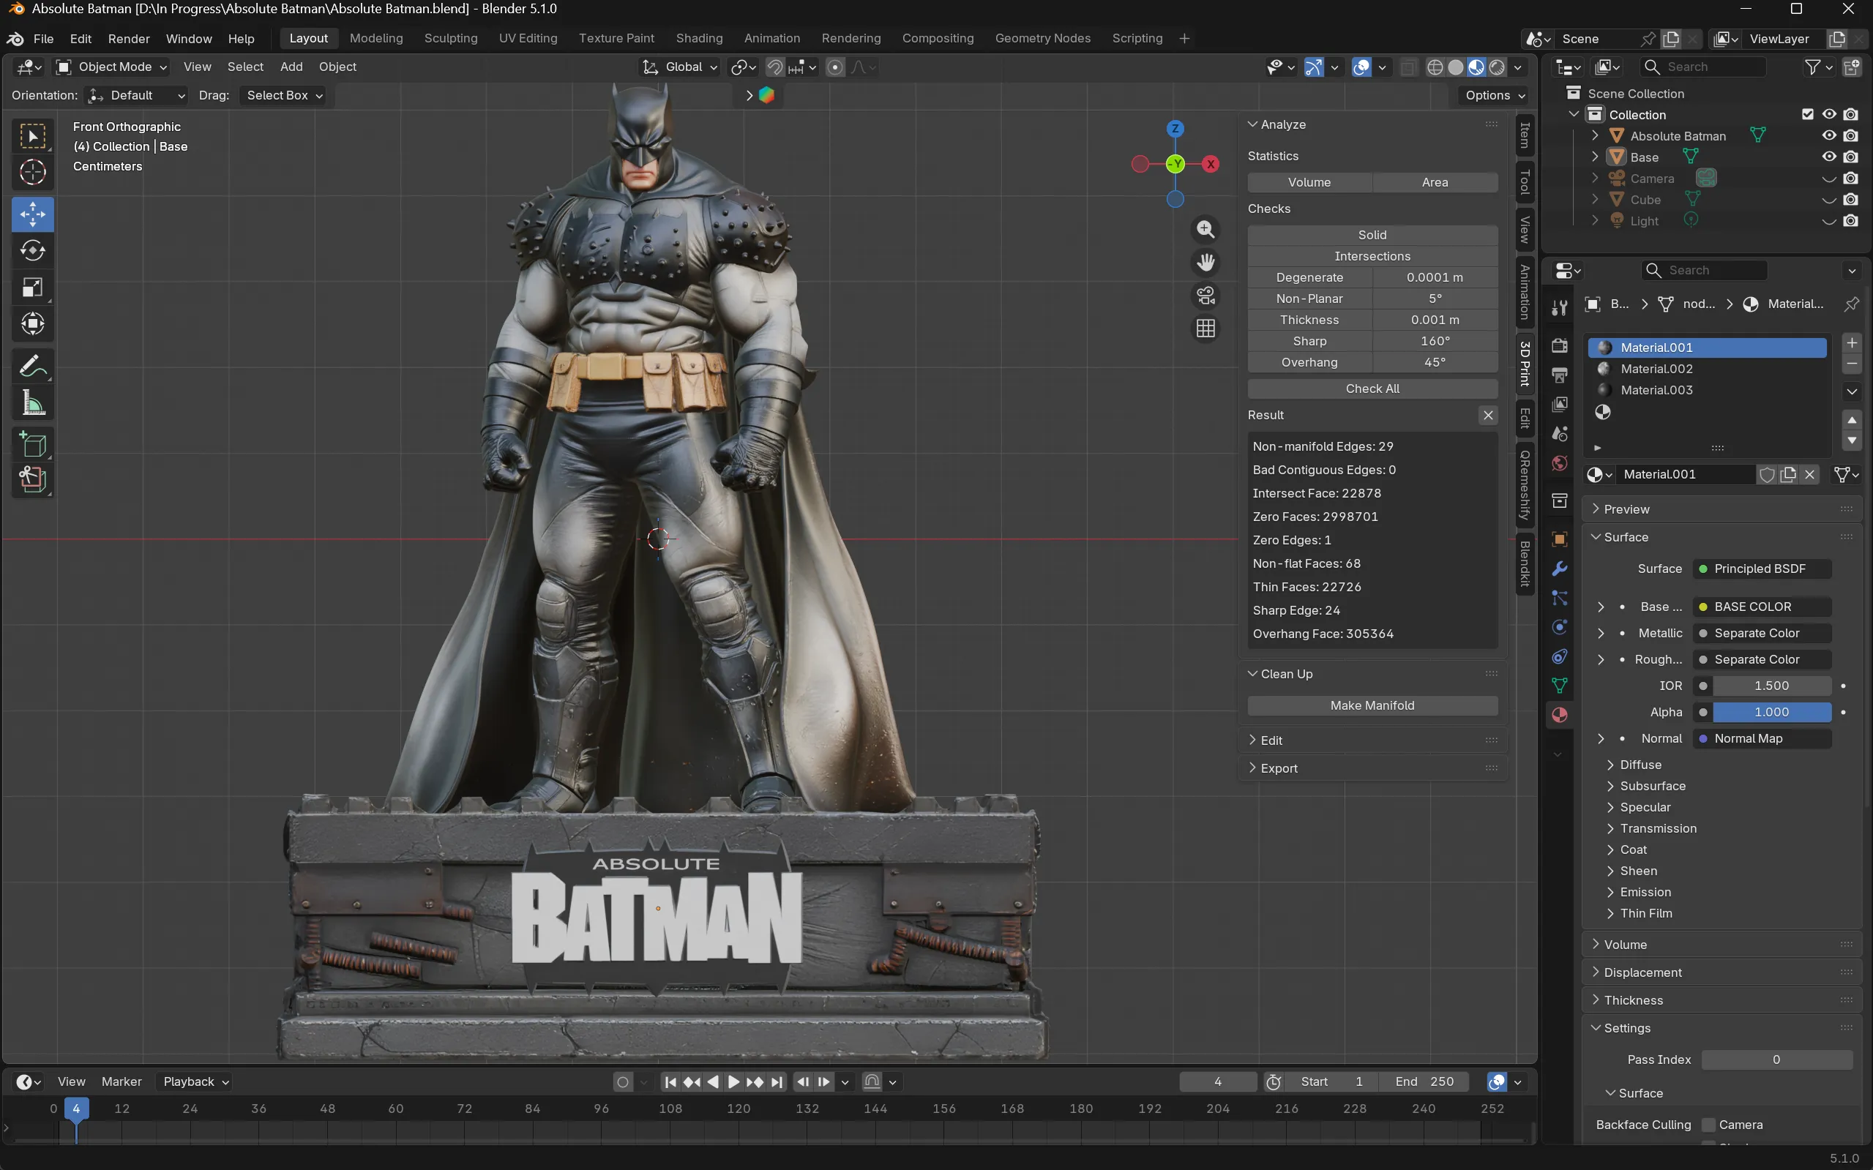
Task: Open the Object Data properties tab
Action: pyautogui.click(x=1560, y=686)
